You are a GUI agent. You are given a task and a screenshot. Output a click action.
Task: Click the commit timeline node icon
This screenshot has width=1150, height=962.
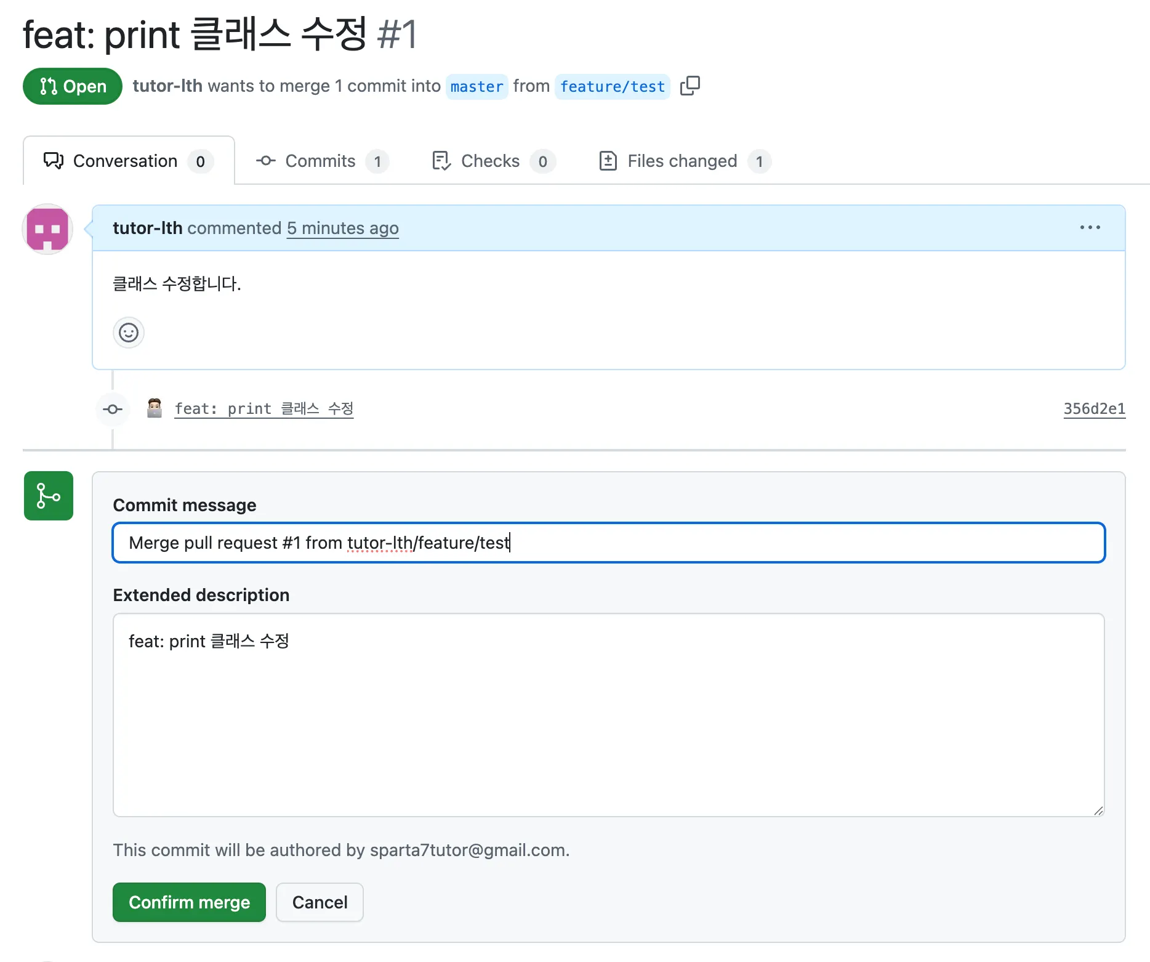tap(113, 409)
